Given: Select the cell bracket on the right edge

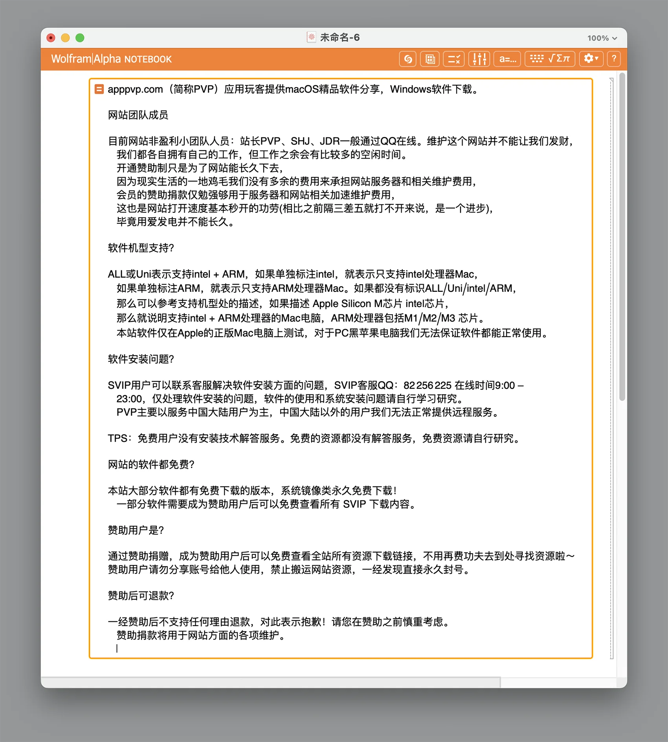Looking at the screenshot, I should [611, 368].
